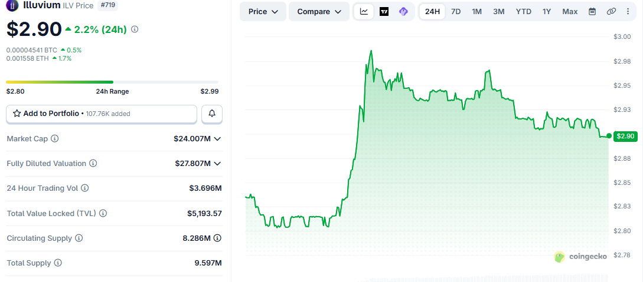Expand Fully Diluted Valuation chevron

point(218,164)
